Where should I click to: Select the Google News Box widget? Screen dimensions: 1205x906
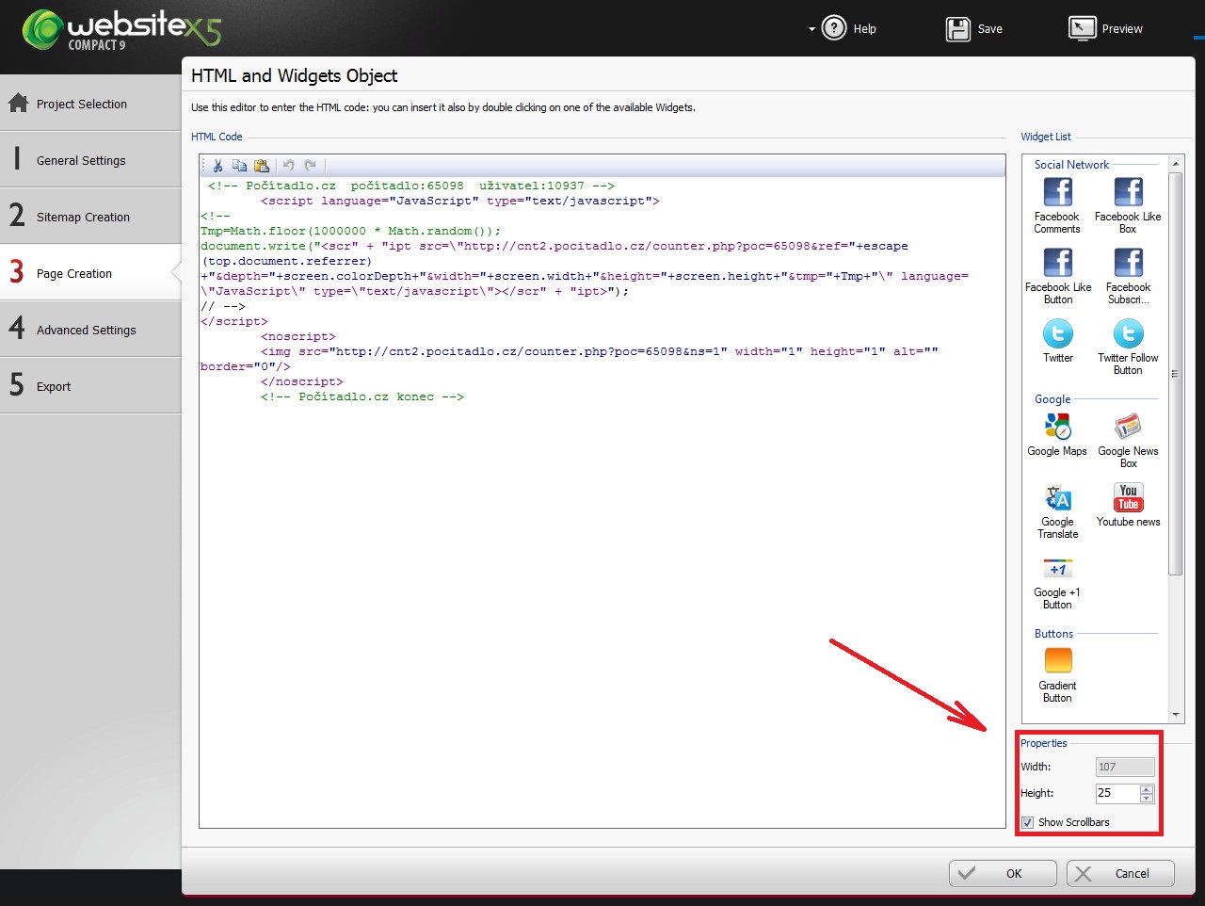pyautogui.click(x=1128, y=440)
